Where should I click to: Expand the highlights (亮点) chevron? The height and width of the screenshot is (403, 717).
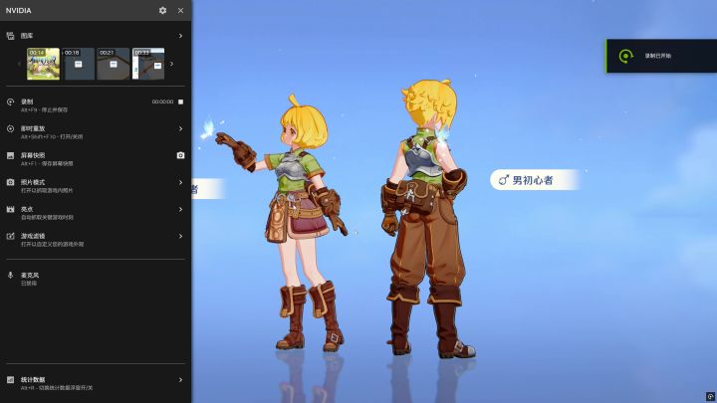180,209
